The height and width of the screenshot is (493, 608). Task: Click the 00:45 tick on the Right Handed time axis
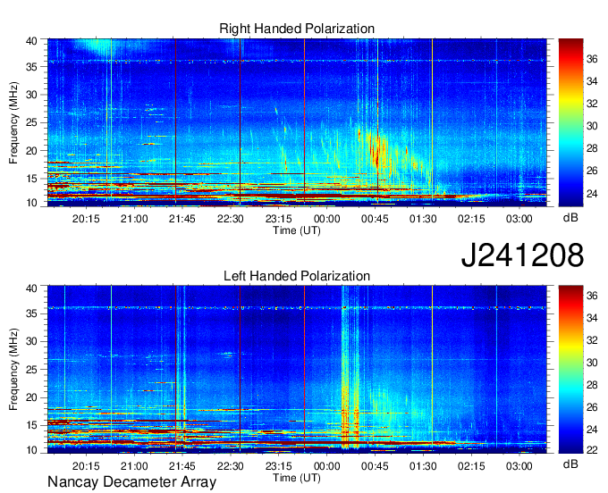(x=375, y=219)
